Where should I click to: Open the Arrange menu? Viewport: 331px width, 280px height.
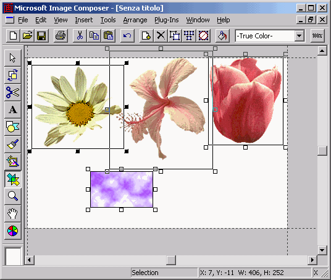[x=135, y=20]
